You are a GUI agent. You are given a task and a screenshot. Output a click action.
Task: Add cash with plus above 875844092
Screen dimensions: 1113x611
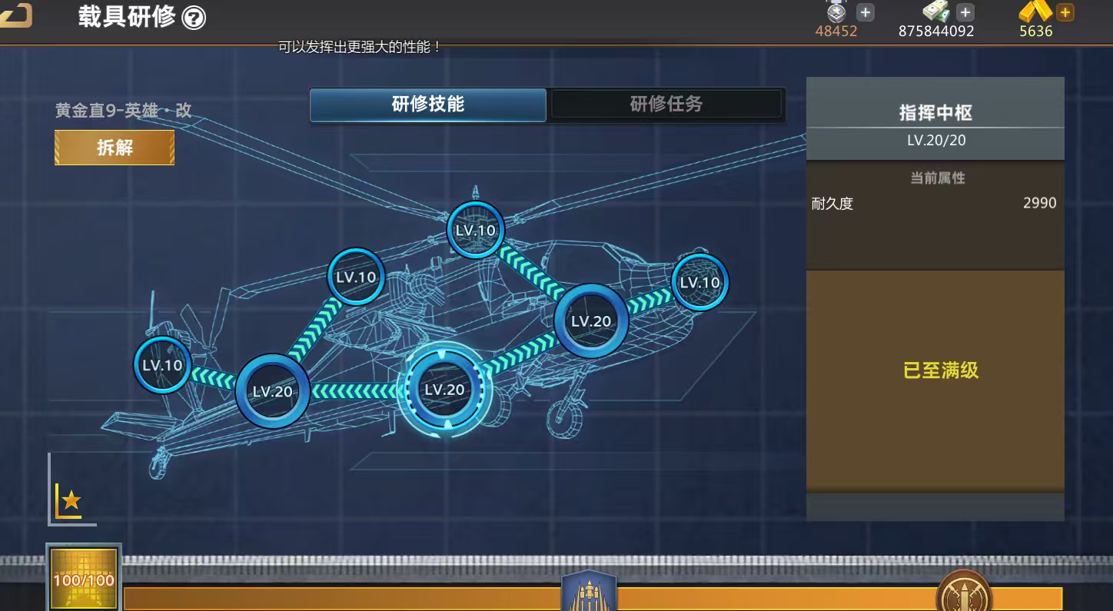(x=965, y=12)
